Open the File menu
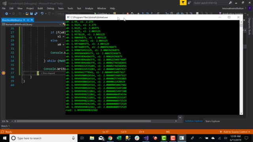Image resolution: width=253 pixels, height=142 pixels. coord(4,8)
